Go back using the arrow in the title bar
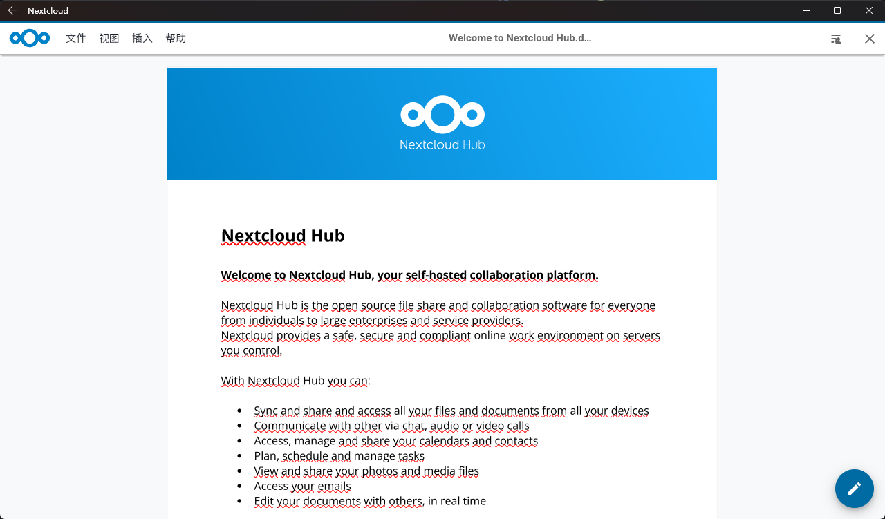Image resolution: width=885 pixels, height=519 pixels. 12,10
